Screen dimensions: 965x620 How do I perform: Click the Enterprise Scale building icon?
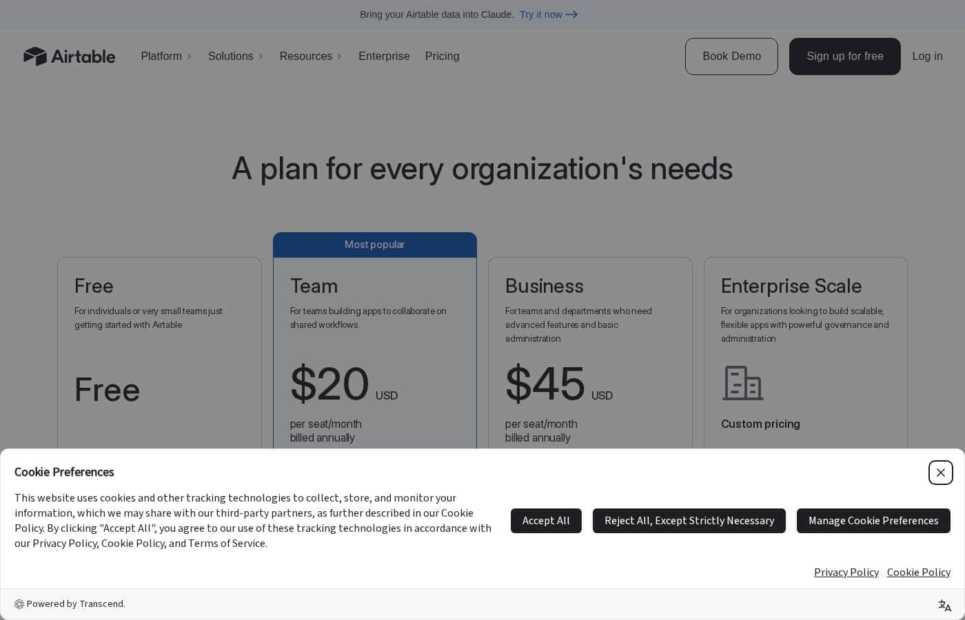coord(742,383)
